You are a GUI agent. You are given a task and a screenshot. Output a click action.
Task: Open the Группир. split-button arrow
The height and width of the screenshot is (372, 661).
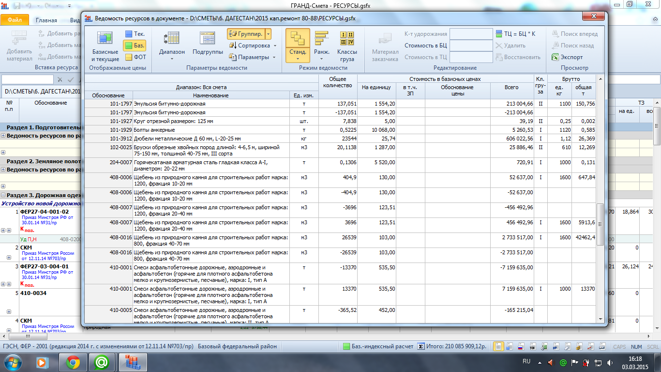pyautogui.click(x=269, y=34)
